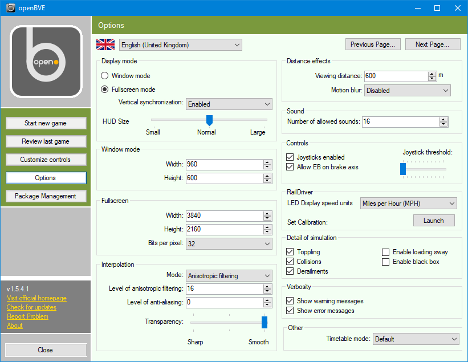The width and height of the screenshot is (468, 362).
Task: Open the Report Problem link
Action: coord(27,316)
